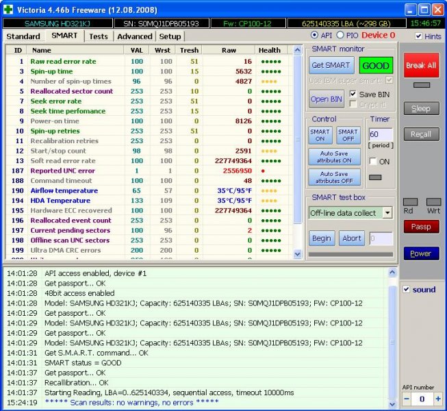The image size is (447, 411).
Task: Turn SMART on via SMART ON button
Action: click(320, 135)
